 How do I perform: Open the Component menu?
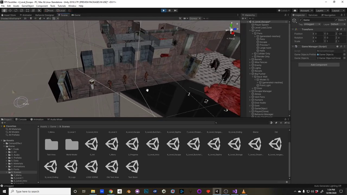pos(42,6)
